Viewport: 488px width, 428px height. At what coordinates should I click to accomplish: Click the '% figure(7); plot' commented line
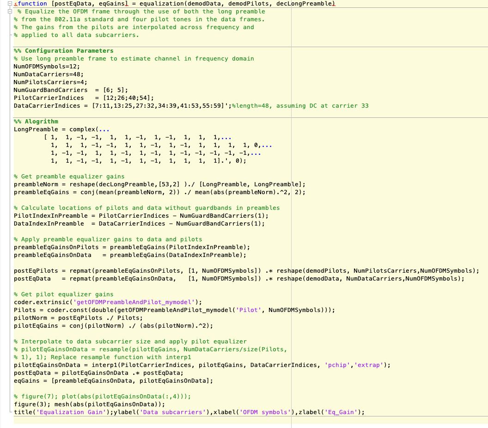tap(102, 397)
